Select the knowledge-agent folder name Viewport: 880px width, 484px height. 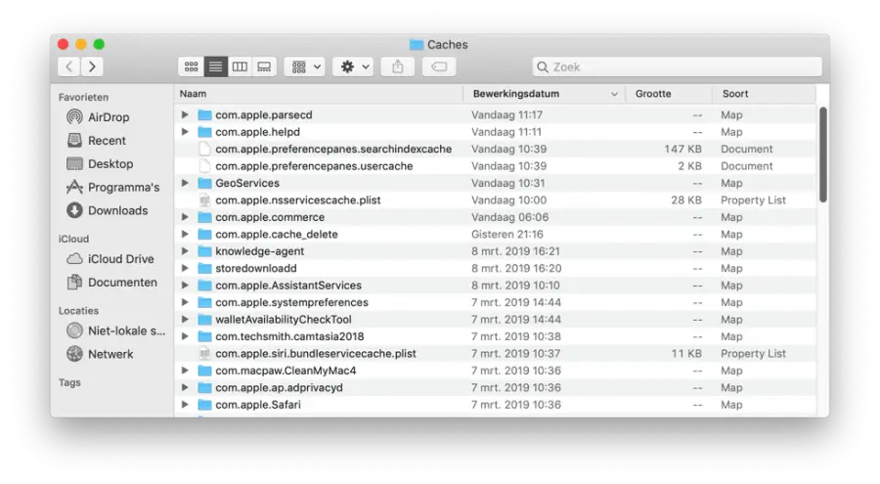click(260, 251)
